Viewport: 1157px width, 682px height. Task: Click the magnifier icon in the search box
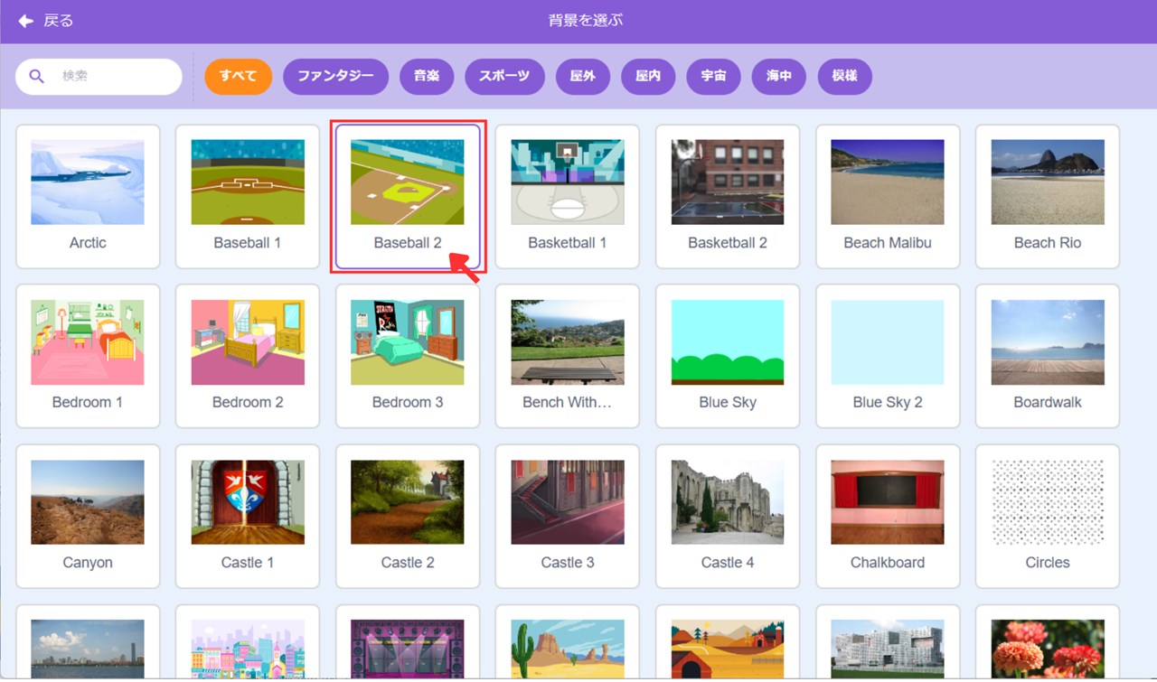[37, 77]
